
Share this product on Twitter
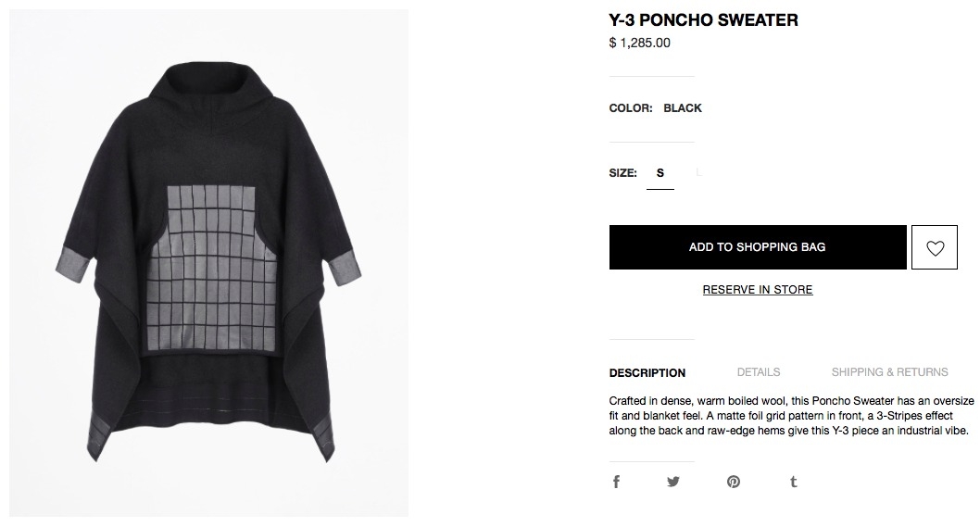(673, 482)
